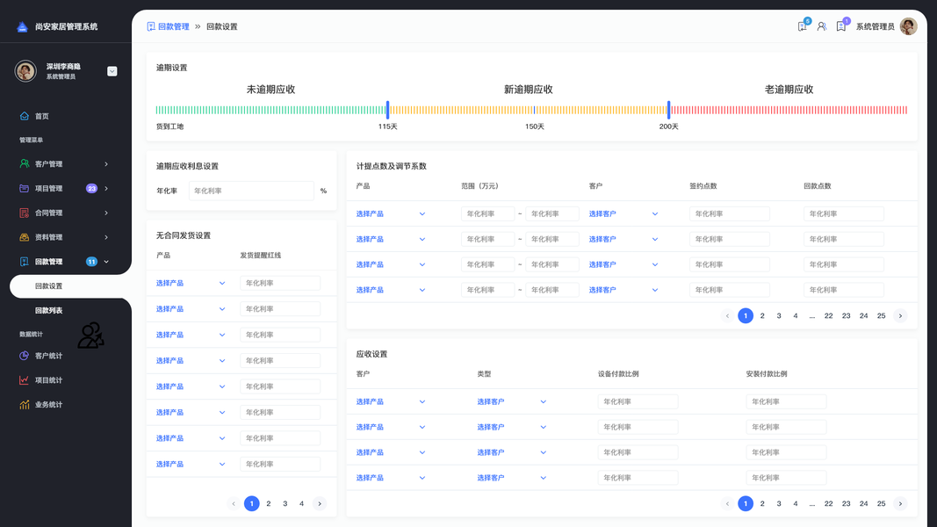Click the 项目管理 badge 23

click(x=91, y=188)
